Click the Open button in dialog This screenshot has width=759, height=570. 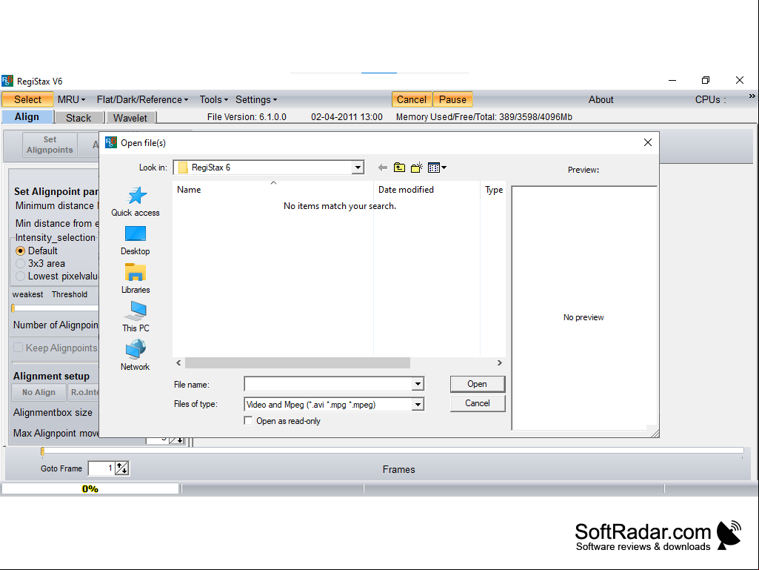[x=478, y=384]
